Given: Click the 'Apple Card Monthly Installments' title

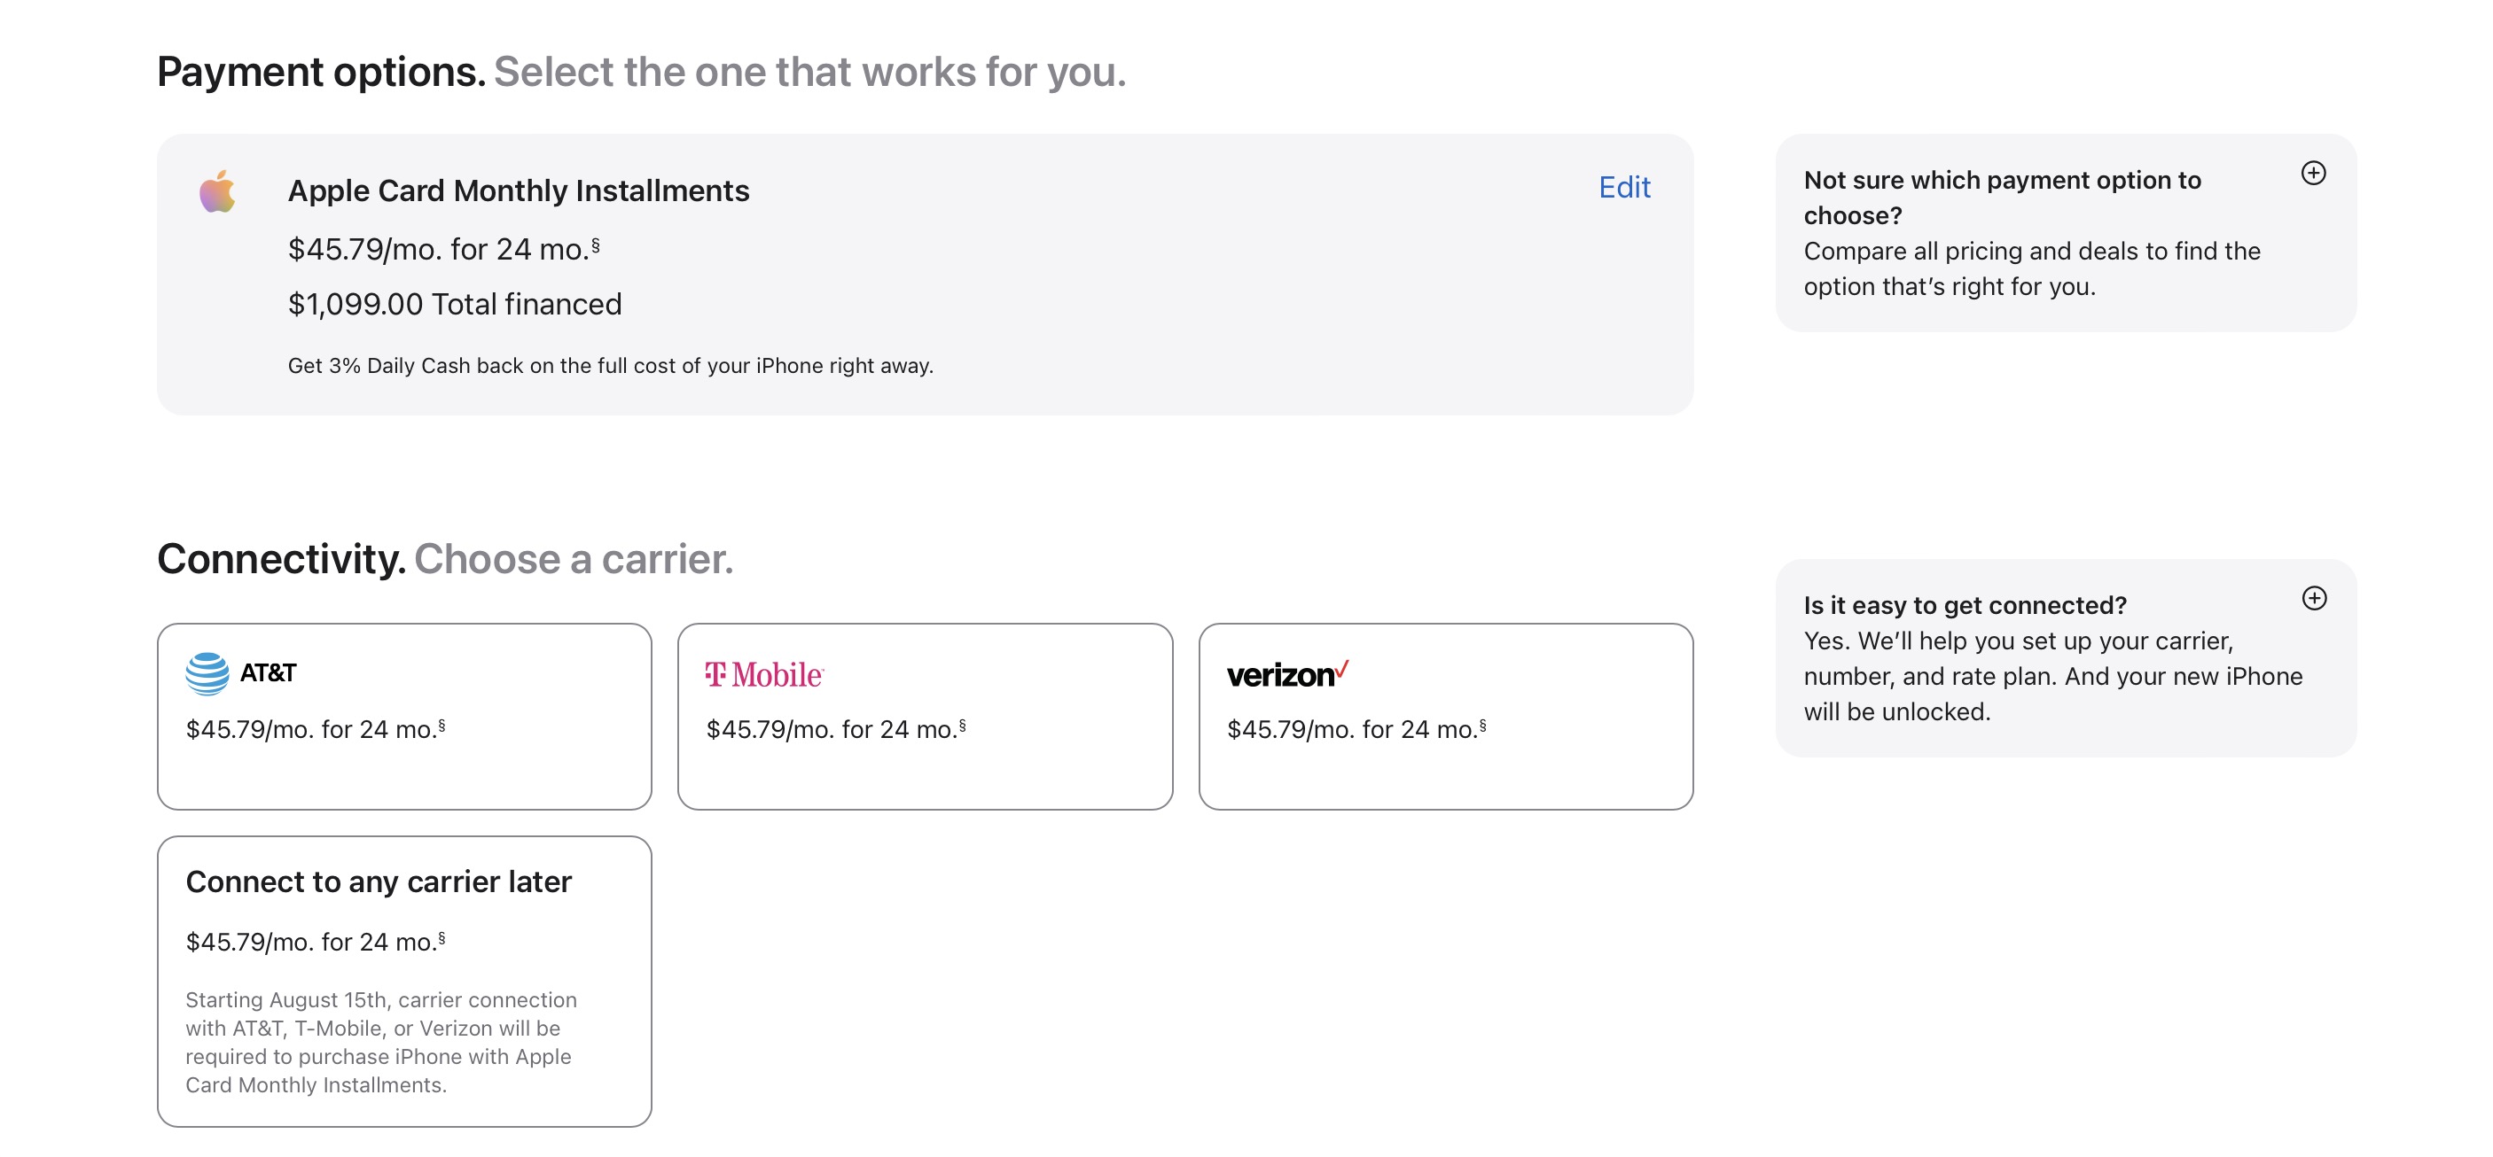Looking at the screenshot, I should coord(519,190).
